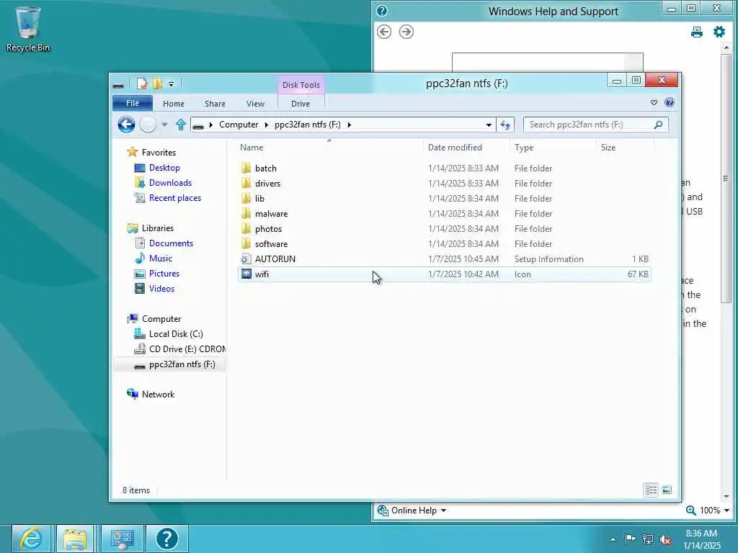Click the taskbar clock showing 8:36 AM

click(x=701, y=539)
